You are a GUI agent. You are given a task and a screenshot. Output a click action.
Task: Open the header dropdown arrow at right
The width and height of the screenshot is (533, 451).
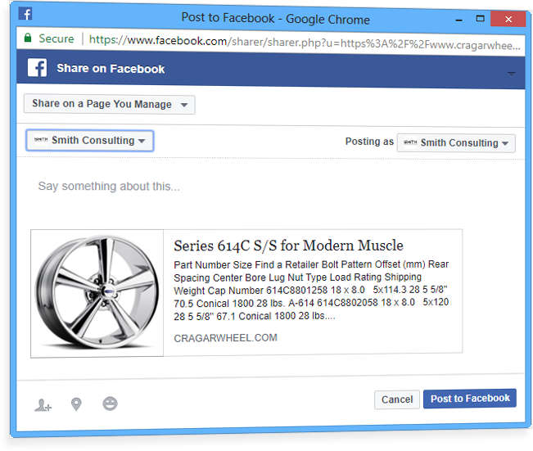point(511,74)
